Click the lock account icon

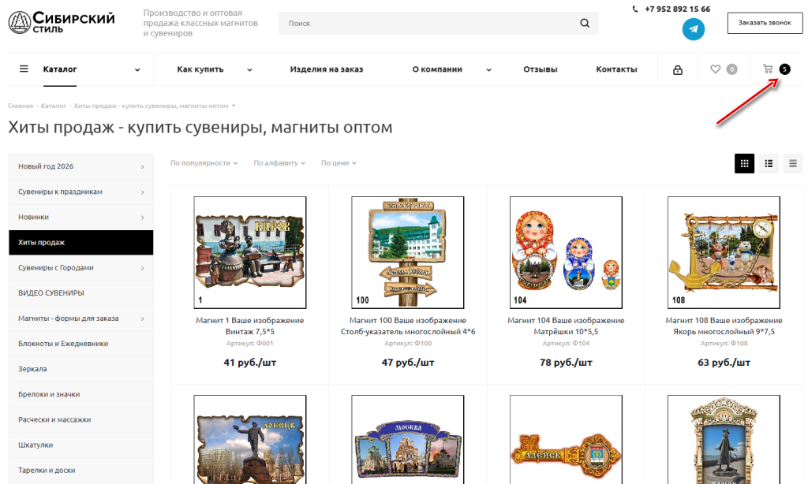(678, 69)
